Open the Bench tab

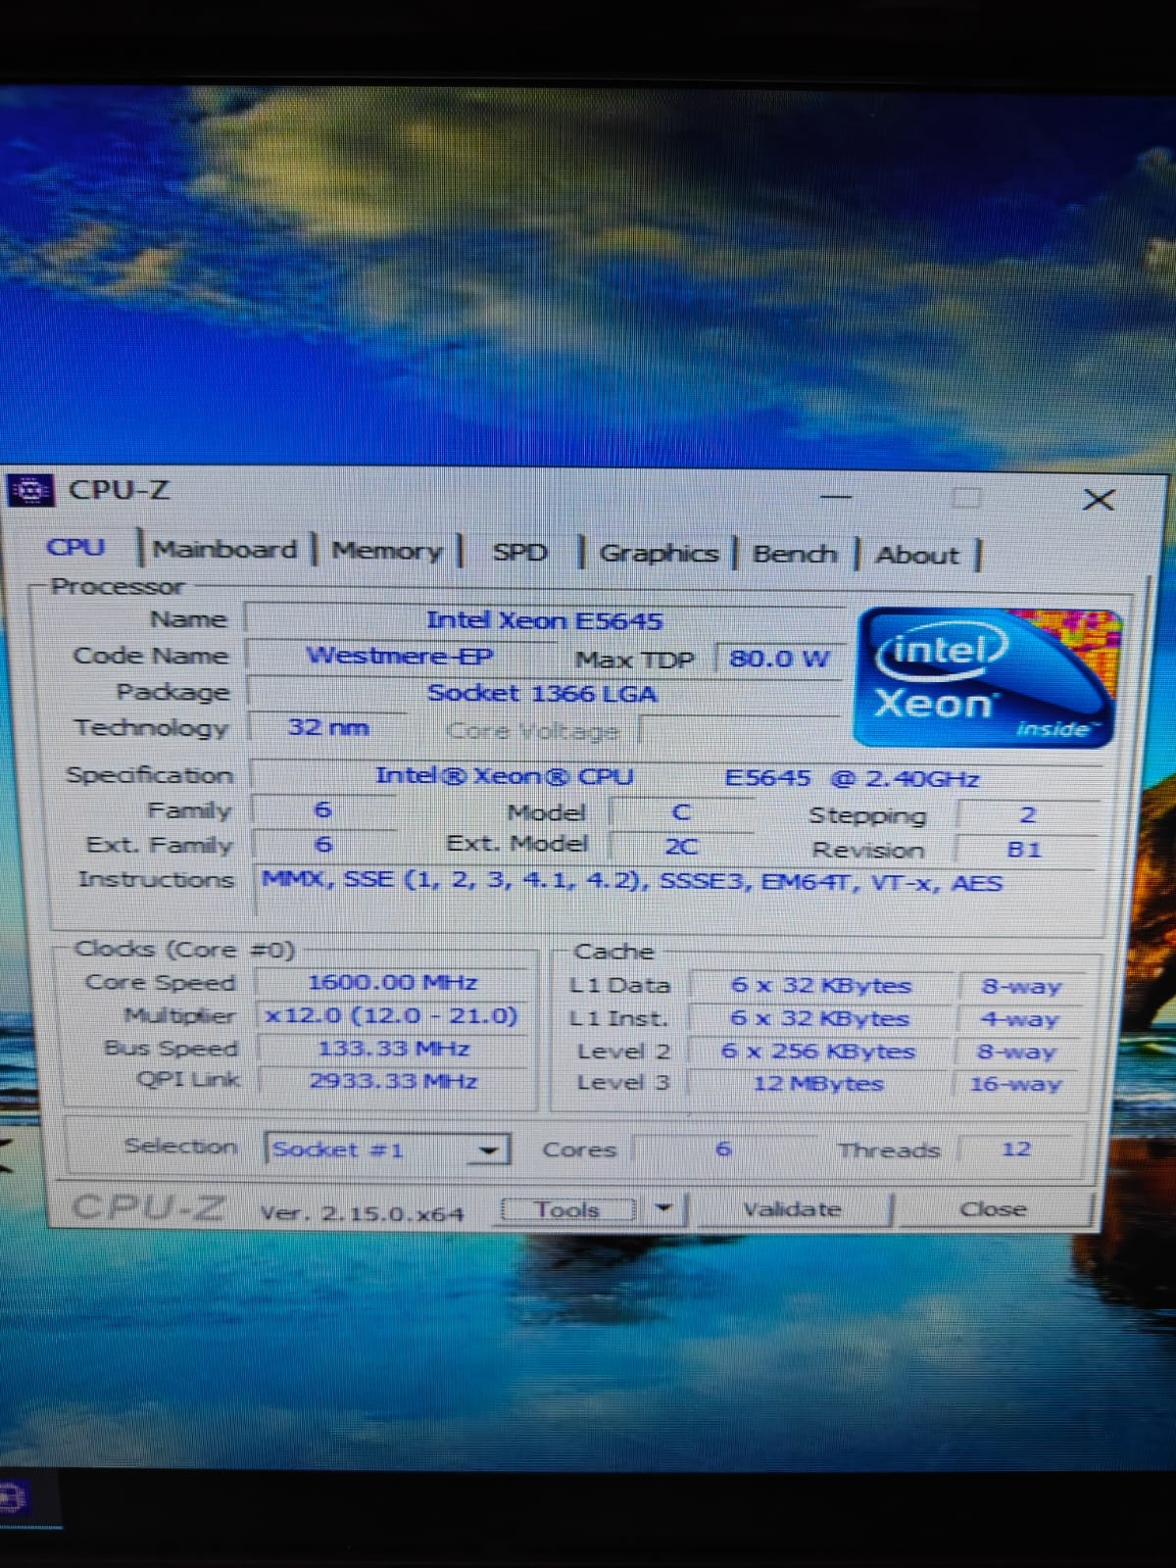[x=795, y=555]
